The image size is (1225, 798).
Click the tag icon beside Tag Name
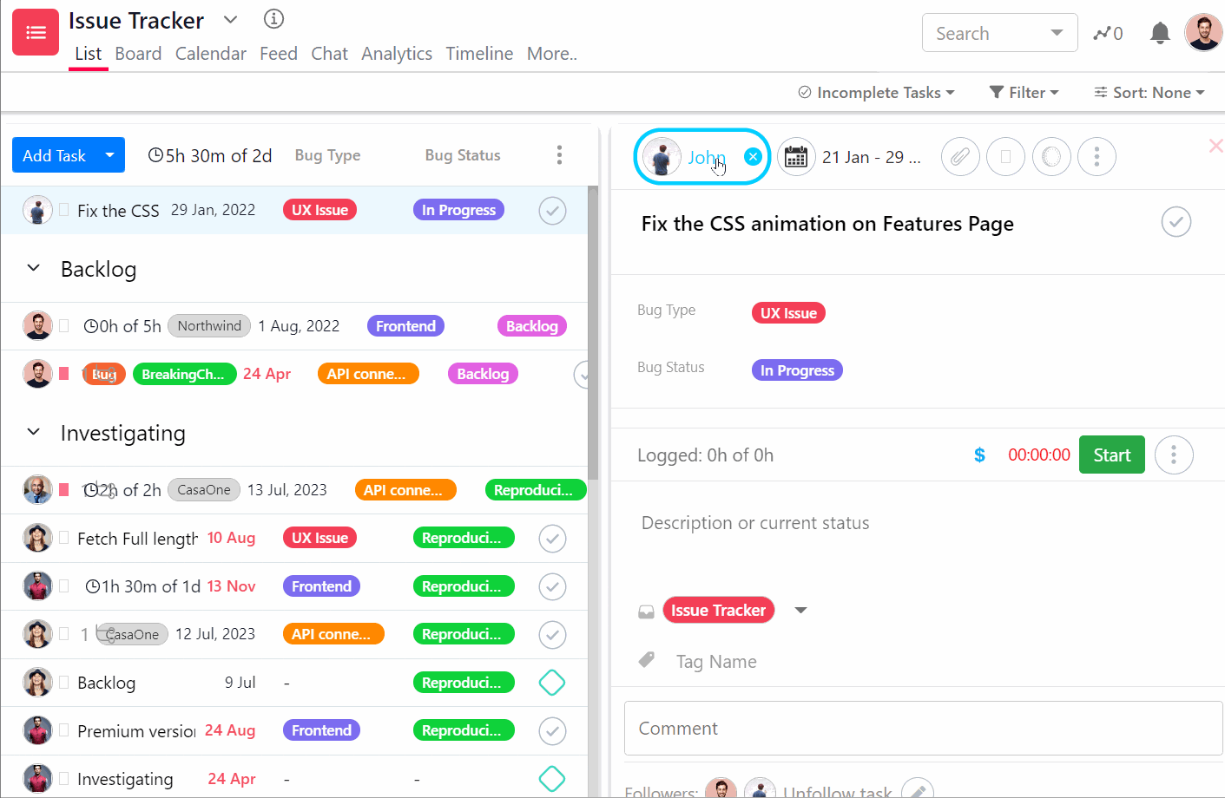[x=646, y=660]
